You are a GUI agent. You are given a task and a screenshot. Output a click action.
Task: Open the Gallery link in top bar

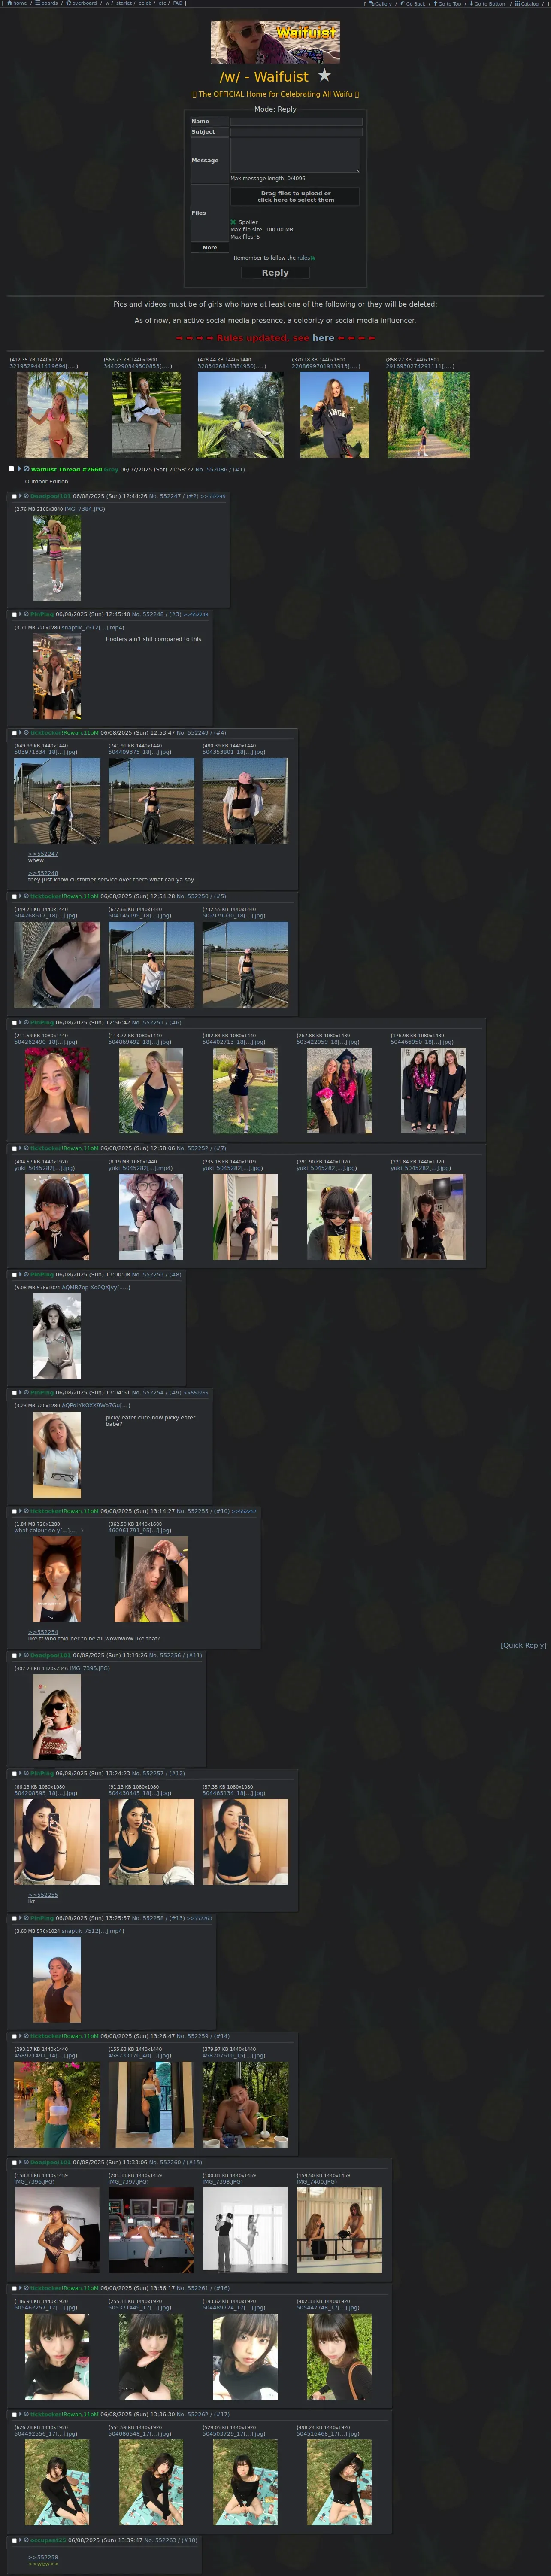pos(381,4)
